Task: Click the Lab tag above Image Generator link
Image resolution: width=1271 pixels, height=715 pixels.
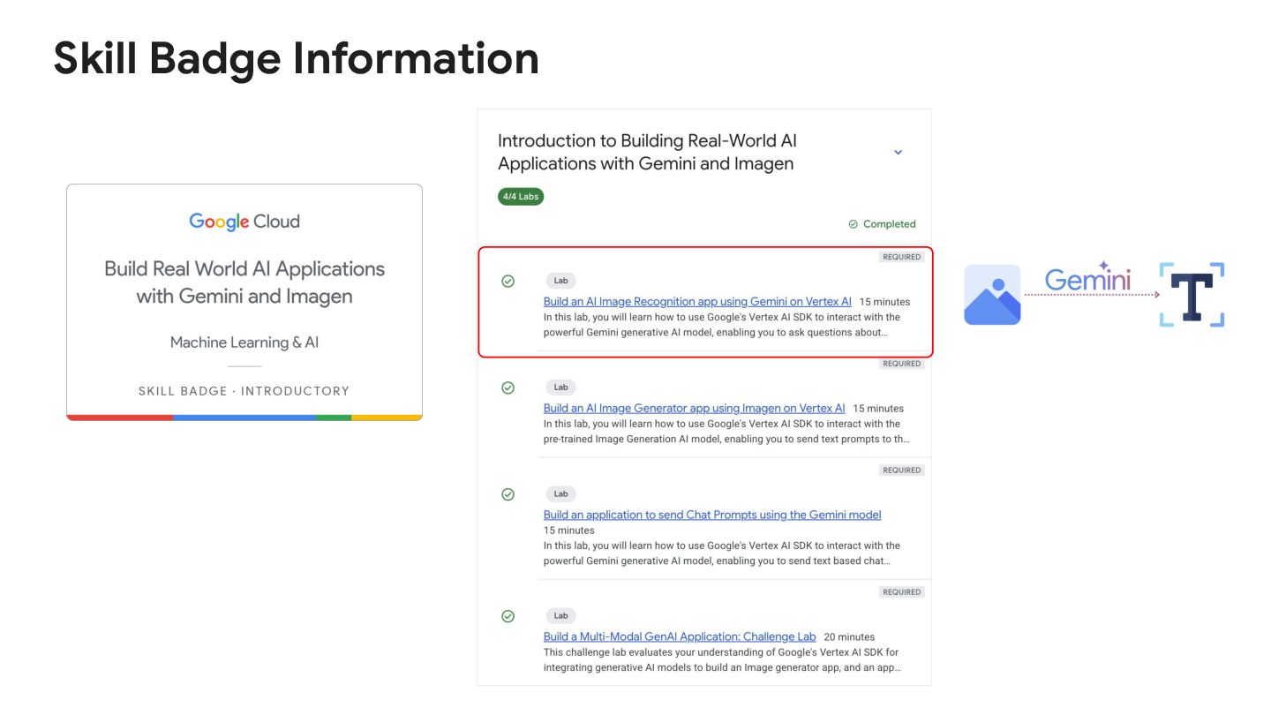Action: pos(560,388)
